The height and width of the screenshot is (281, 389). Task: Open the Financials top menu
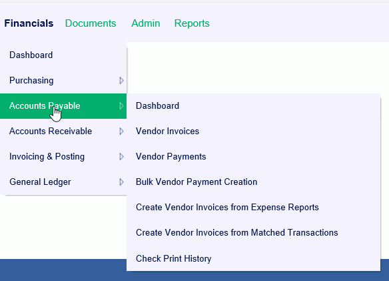29,23
